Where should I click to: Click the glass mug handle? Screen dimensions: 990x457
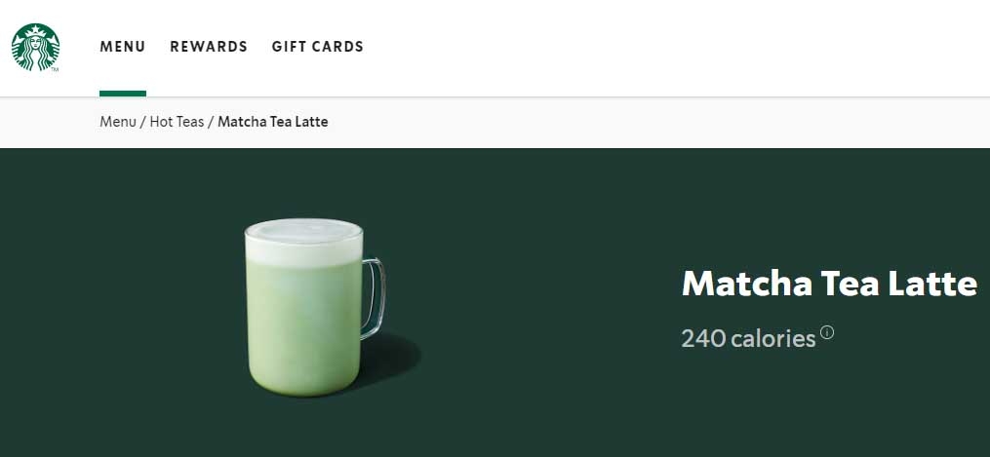(374, 298)
